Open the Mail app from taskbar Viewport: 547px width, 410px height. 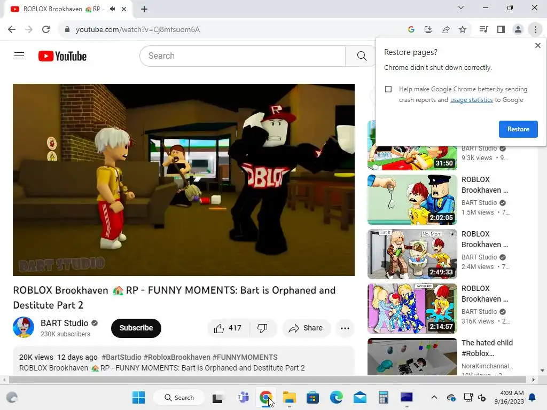click(x=360, y=397)
